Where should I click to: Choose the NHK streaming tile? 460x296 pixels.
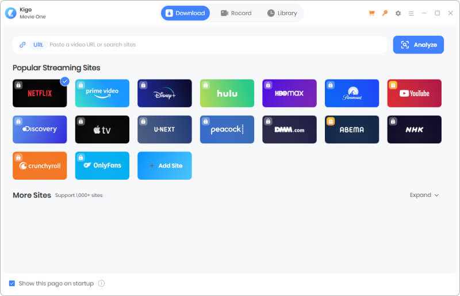coord(414,130)
